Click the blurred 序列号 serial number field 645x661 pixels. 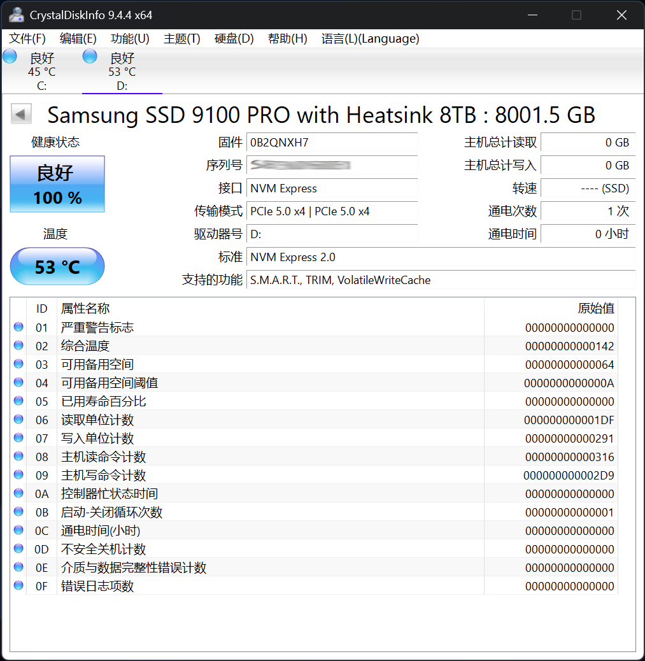pos(331,165)
